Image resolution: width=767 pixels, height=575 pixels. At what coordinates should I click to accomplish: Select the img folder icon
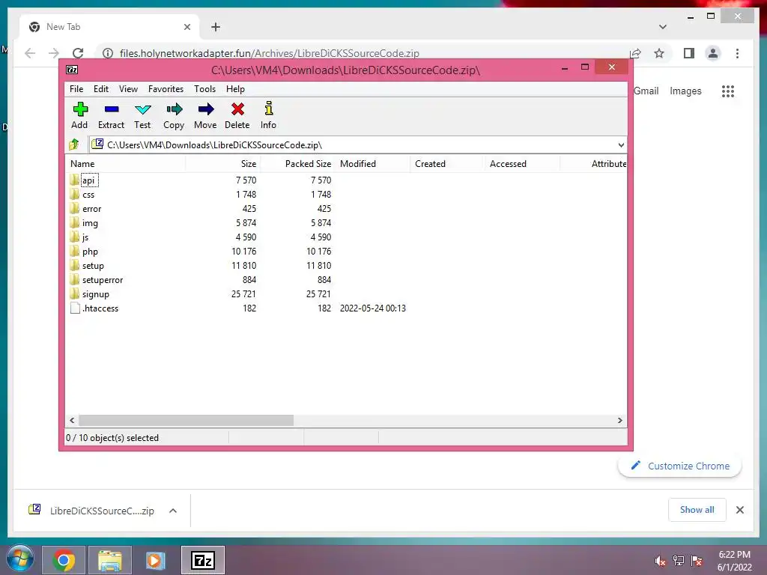tap(74, 222)
